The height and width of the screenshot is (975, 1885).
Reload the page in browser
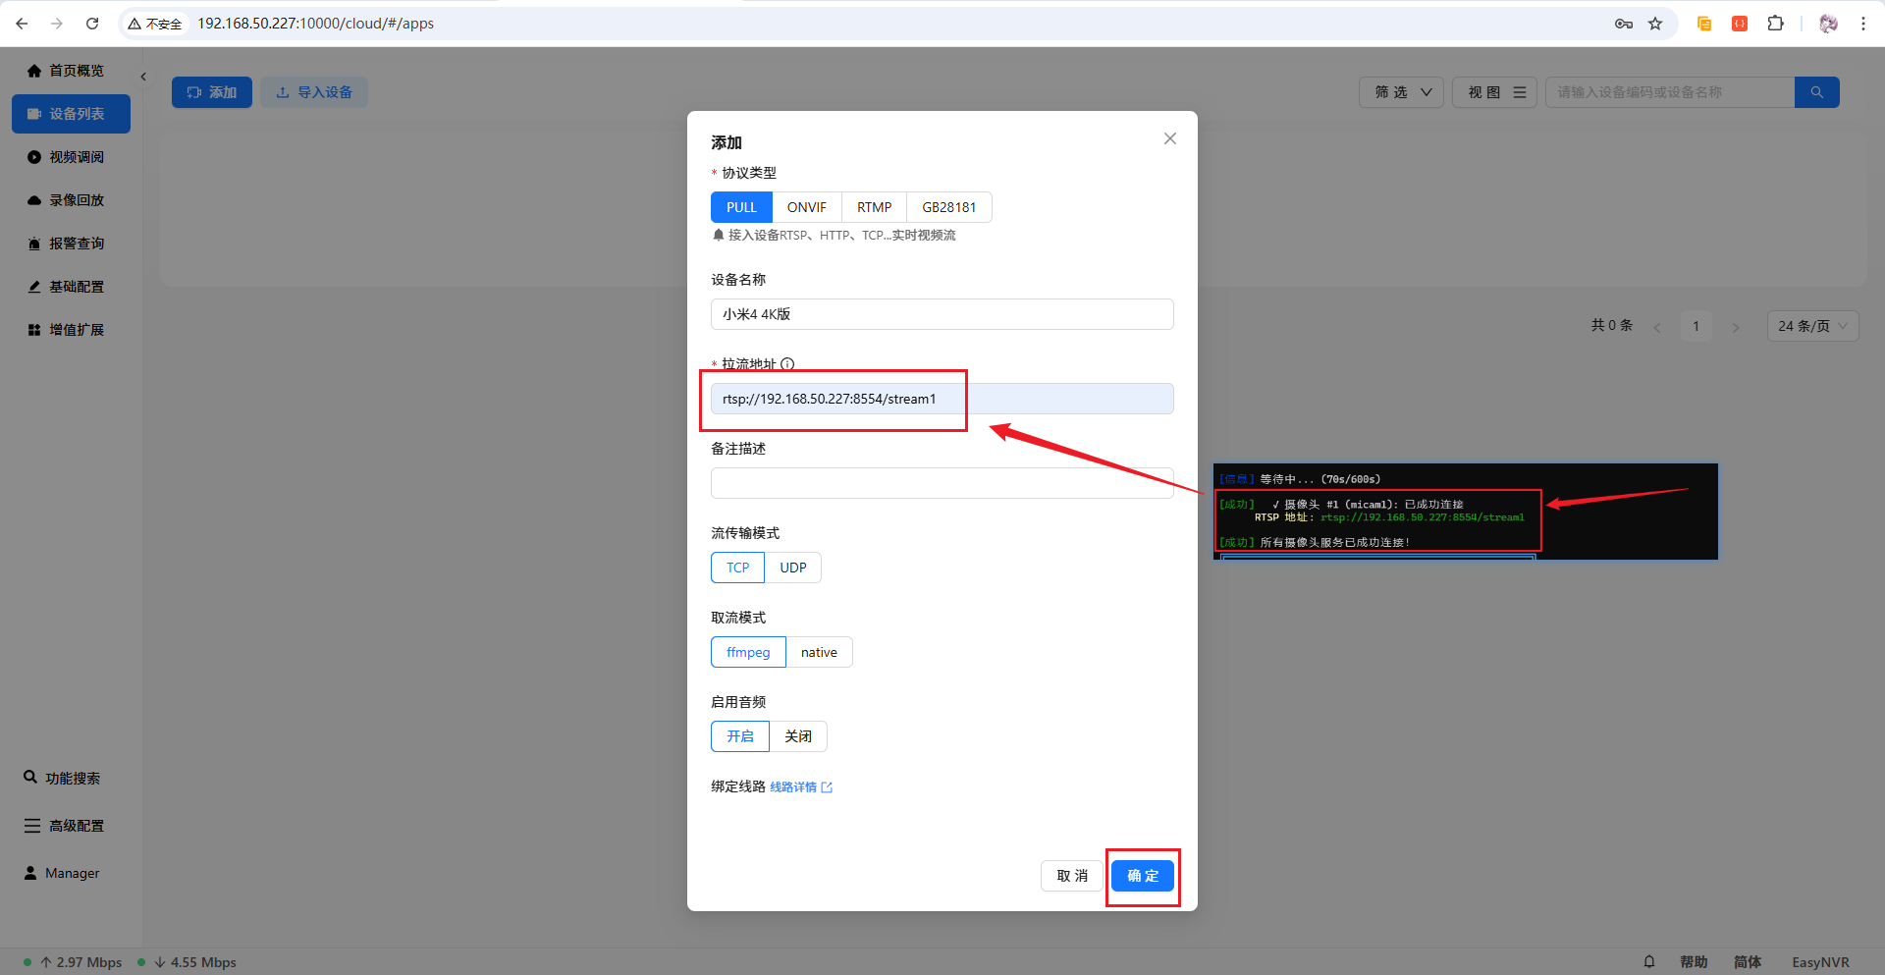pyautogui.click(x=92, y=24)
